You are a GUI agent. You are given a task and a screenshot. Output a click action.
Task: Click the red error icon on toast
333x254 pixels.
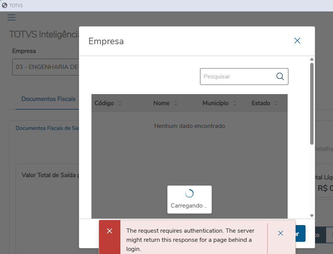click(110, 231)
